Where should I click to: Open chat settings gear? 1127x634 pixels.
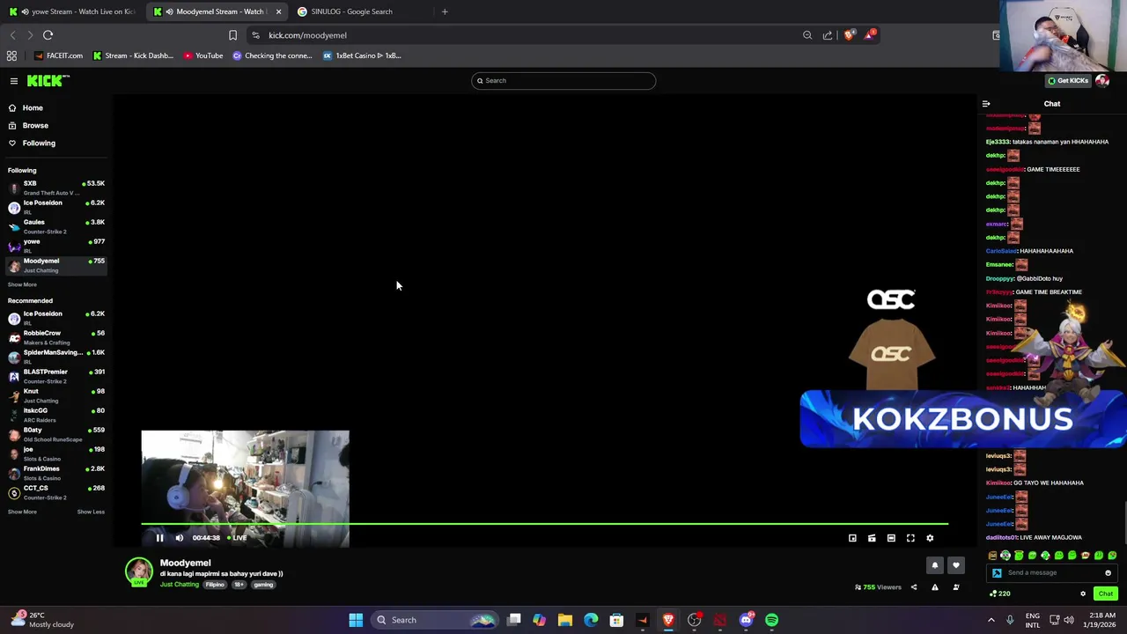tap(1083, 593)
